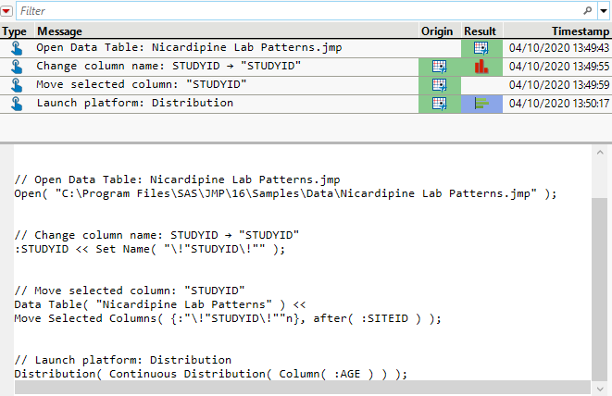Click the Distribution result icon in last row
This screenshot has height=396, width=612.
[481, 104]
